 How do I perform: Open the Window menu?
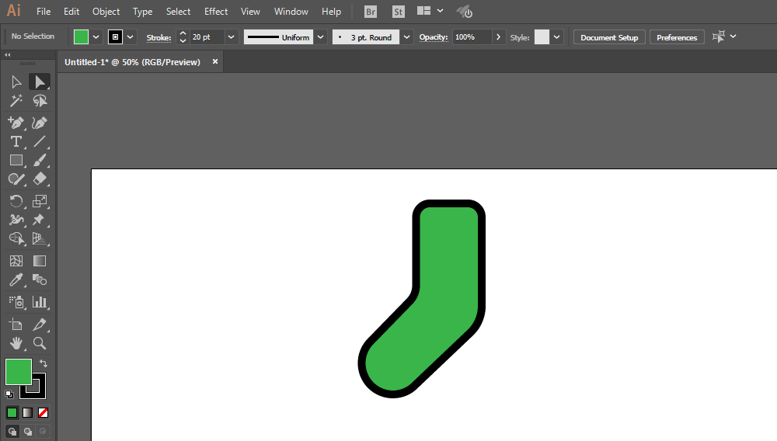click(291, 12)
